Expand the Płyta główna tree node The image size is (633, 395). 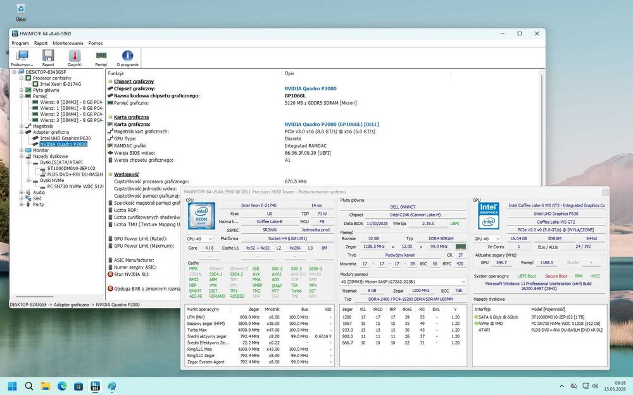(x=22, y=90)
